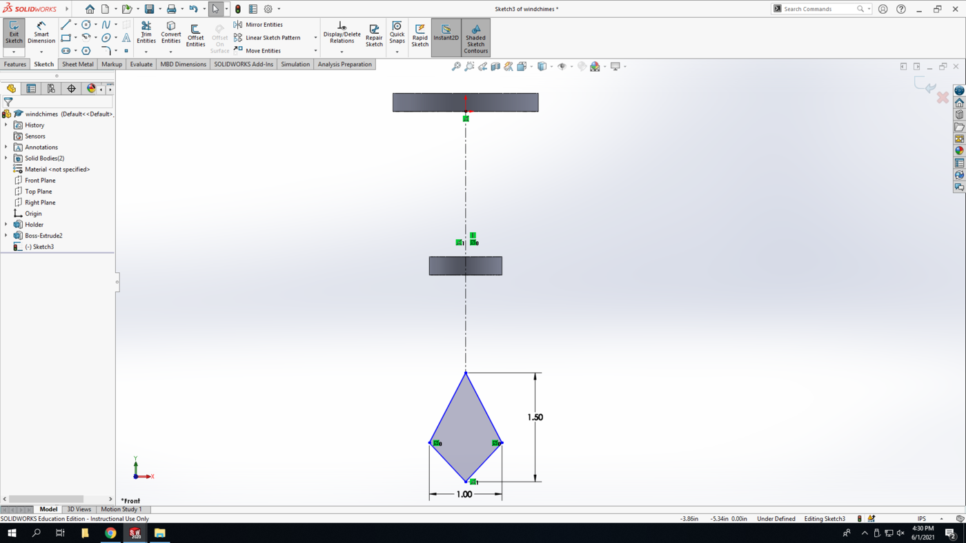The width and height of the screenshot is (966, 543).
Task: Select the Smart Dimension tool
Action: (41, 33)
